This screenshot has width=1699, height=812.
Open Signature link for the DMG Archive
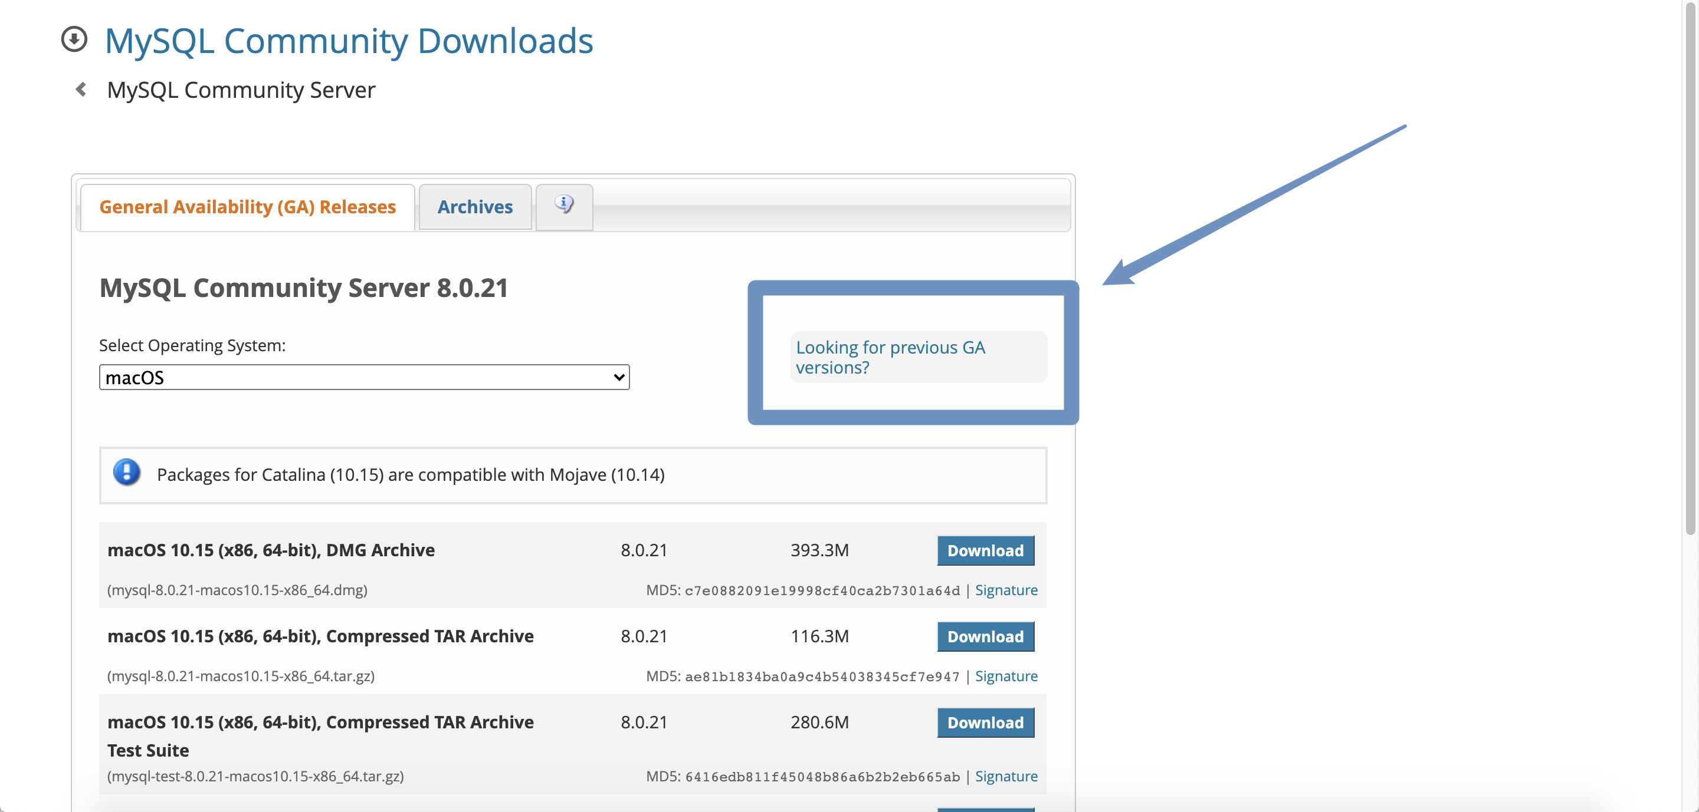coord(1006,590)
